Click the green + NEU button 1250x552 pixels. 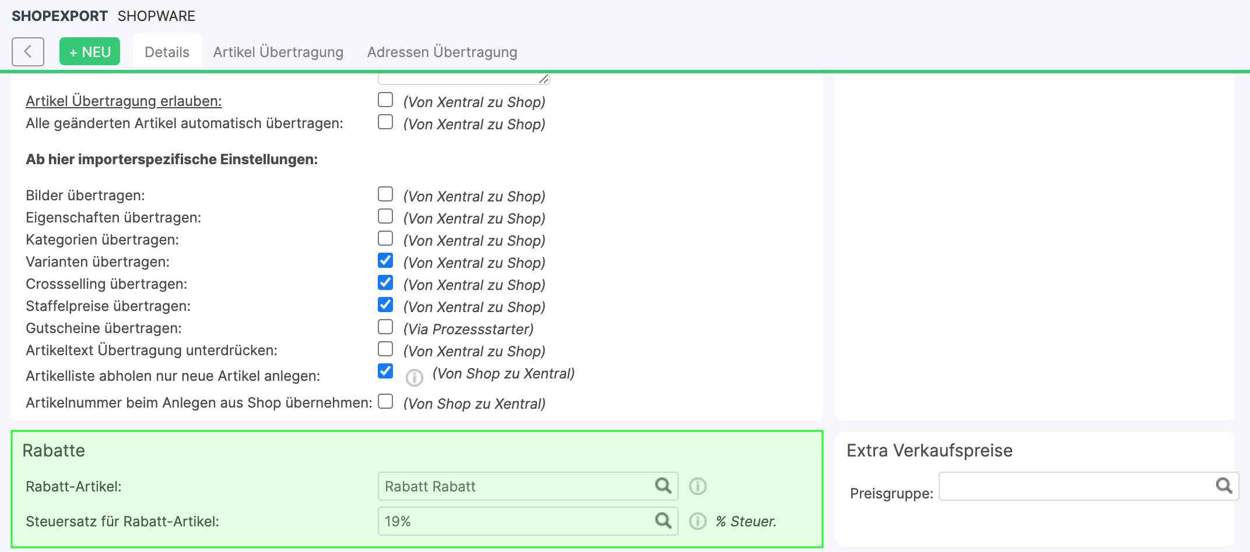pos(90,52)
